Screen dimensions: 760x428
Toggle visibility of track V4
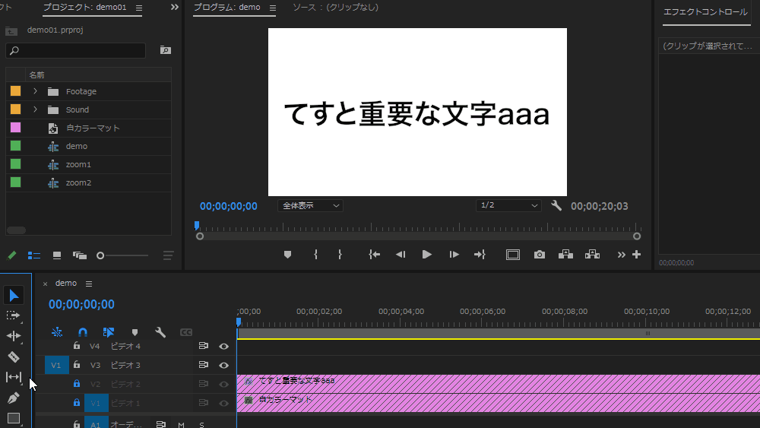(x=223, y=346)
